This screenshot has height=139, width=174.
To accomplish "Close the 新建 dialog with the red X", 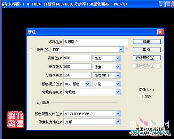I will point(160,32).
